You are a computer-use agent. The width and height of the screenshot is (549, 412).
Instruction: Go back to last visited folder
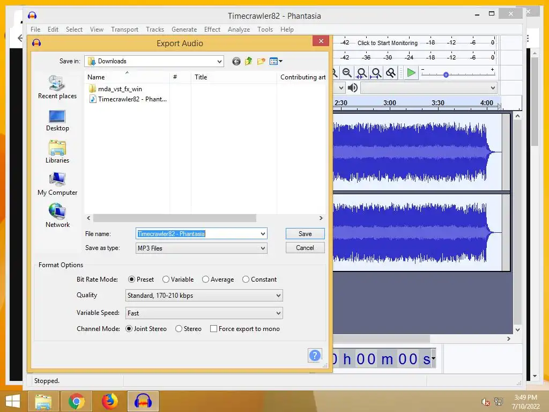pyautogui.click(x=236, y=62)
